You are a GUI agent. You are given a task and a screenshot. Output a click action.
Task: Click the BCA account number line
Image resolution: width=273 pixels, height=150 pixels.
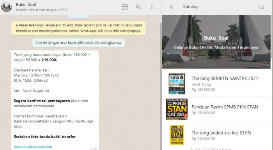(31, 80)
